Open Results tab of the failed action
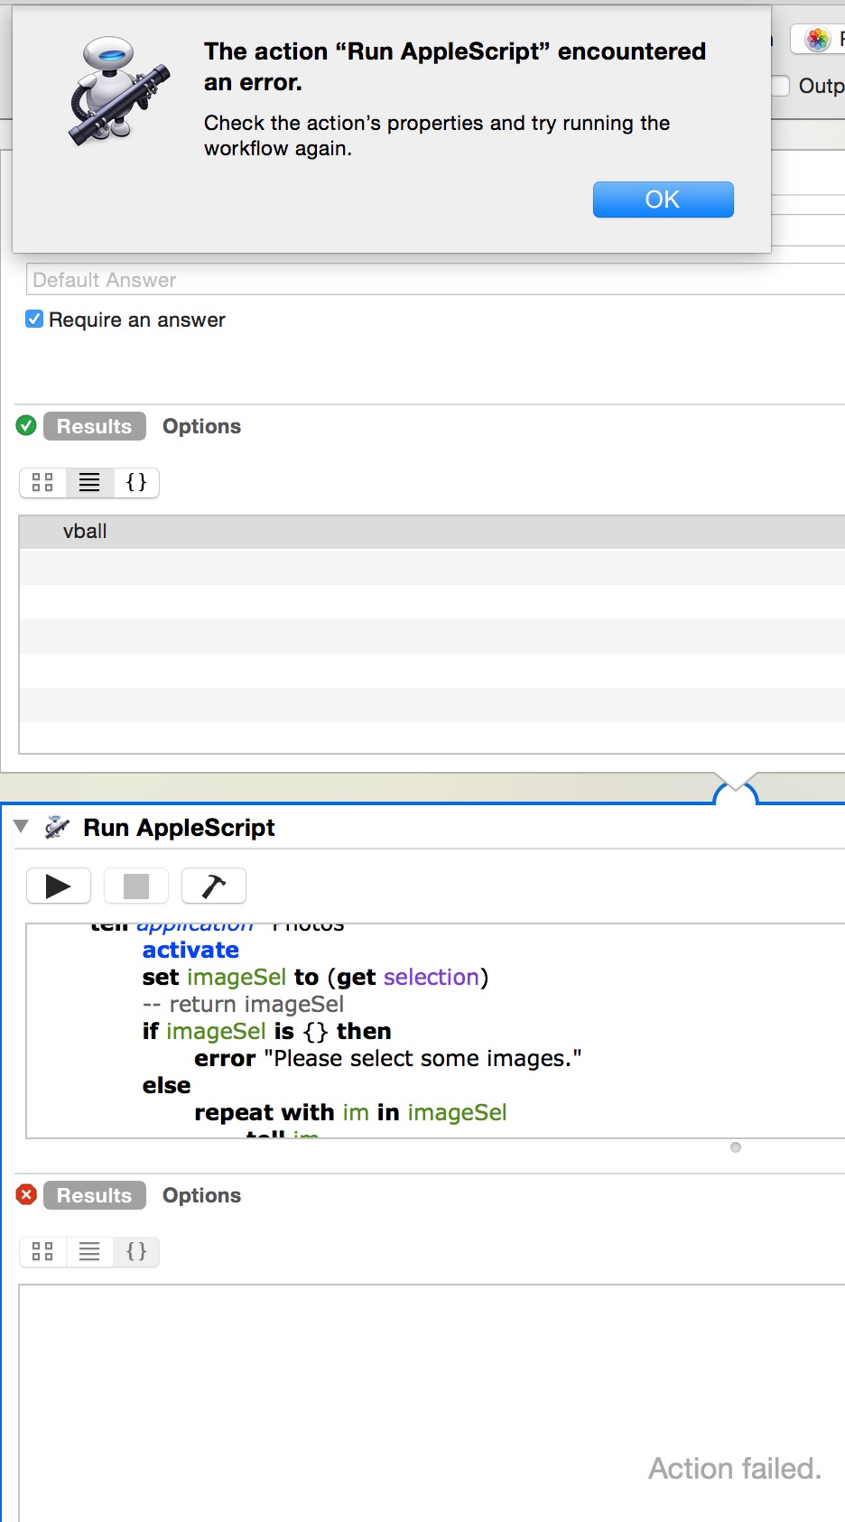This screenshot has width=845, height=1522. click(94, 1195)
